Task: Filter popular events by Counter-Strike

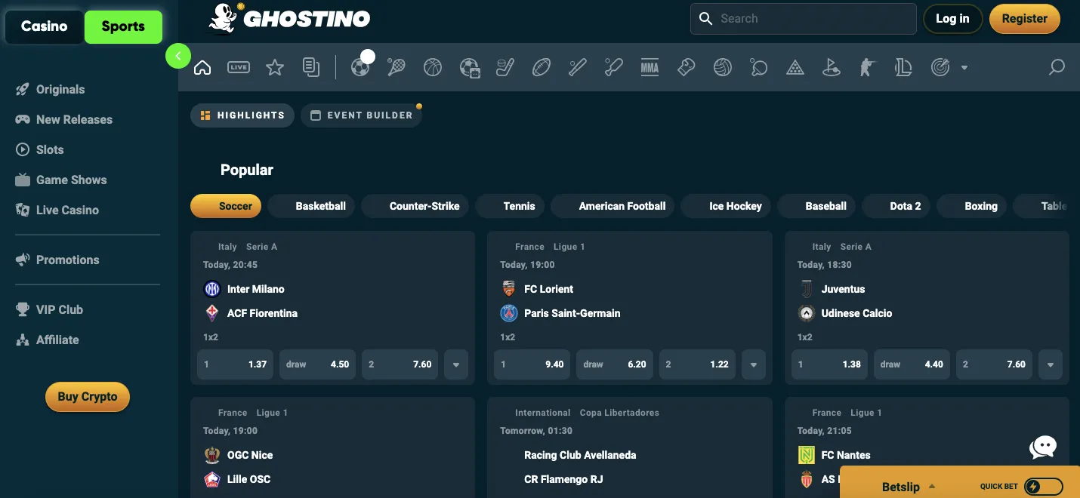Action: (x=415, y=206)
